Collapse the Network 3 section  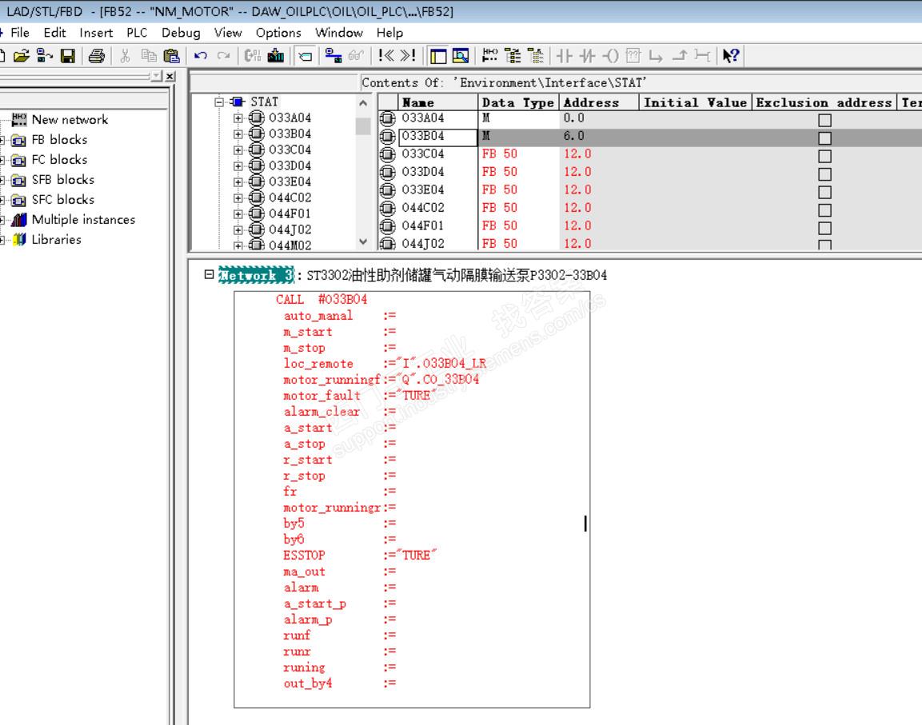[209, 274]
